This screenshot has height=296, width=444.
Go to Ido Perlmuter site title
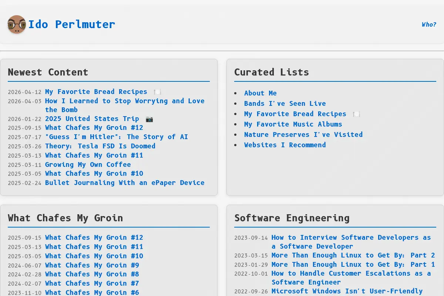click(x=72, y=24)
